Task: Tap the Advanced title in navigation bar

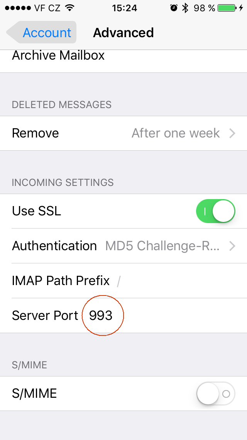Action: coord(123,33)
